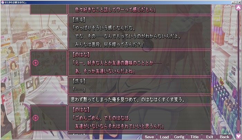Click the game icon in the title bar

pyautogui.click(x=2, y=2)
